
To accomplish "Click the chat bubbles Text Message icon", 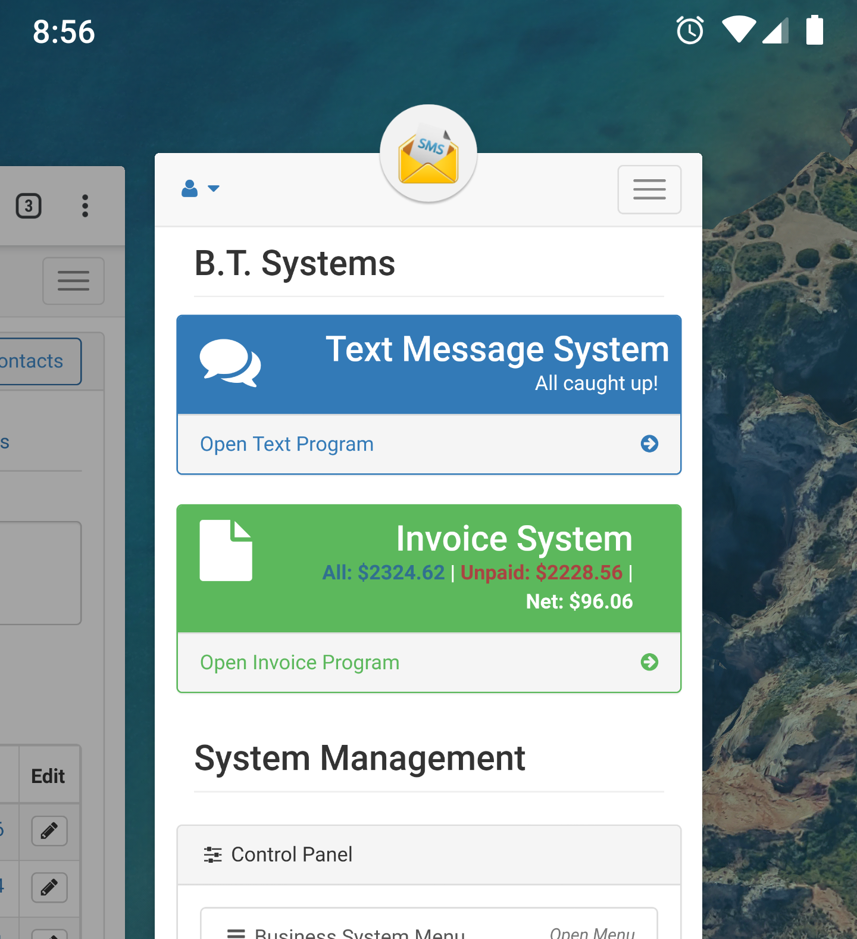I will click(230, 363).
